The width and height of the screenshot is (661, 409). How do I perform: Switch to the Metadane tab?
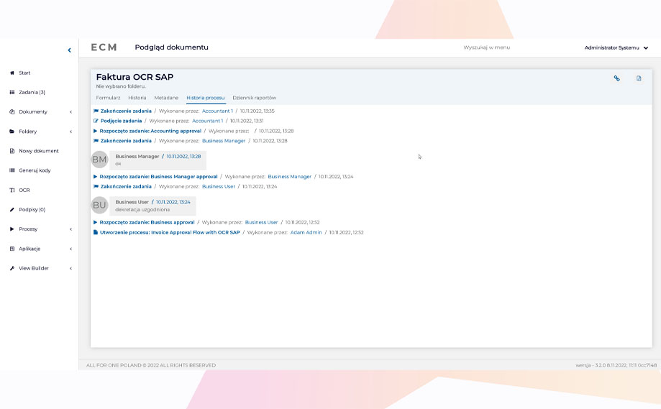pyautogui.click(x=166, y=97)
